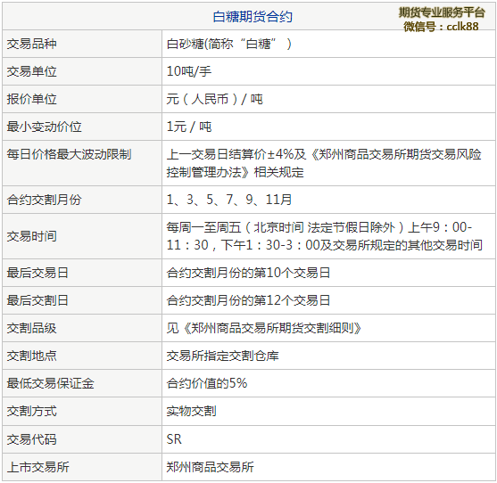Select the 交易品种 row label
The width and height of the screenshot is (497, 483).
(x=32, y=44)
